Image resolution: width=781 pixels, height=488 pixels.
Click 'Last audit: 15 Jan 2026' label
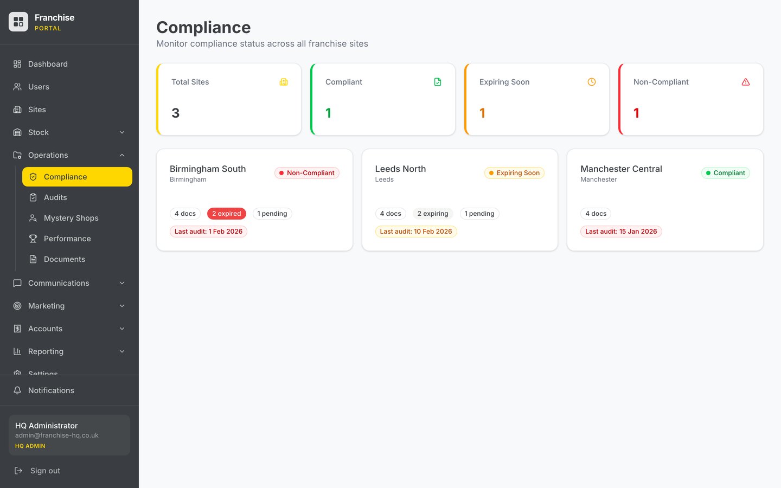(621, 232)
